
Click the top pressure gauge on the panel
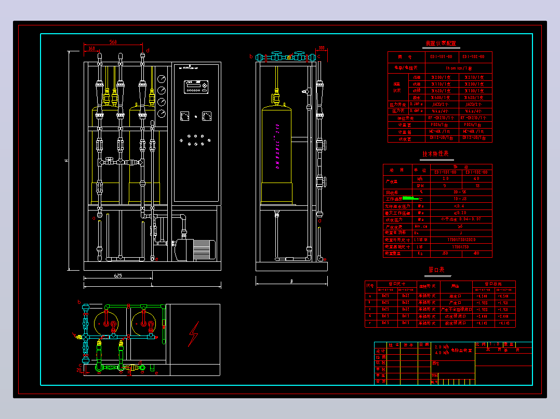point(162,79)
